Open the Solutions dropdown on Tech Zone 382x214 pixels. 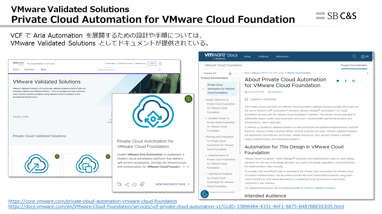pos(31,70)
